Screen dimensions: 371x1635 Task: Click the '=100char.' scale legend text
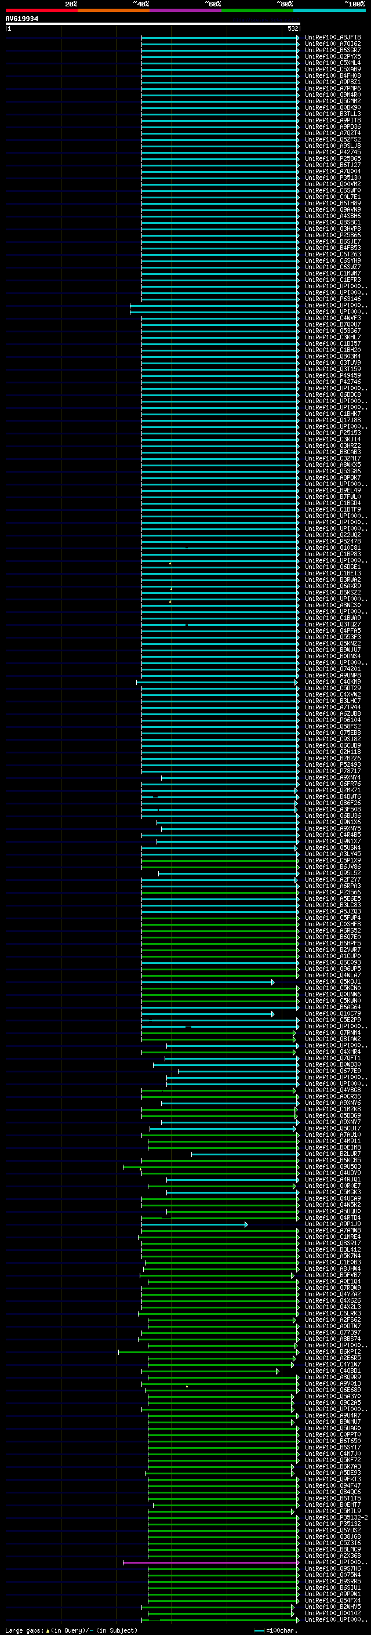pos(282,1630)
